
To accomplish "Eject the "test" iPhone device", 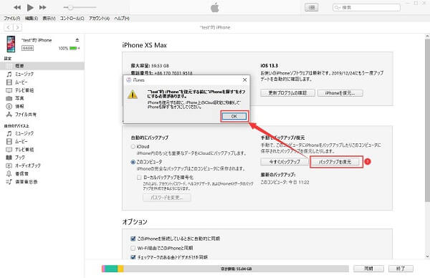I will [77, 40].
